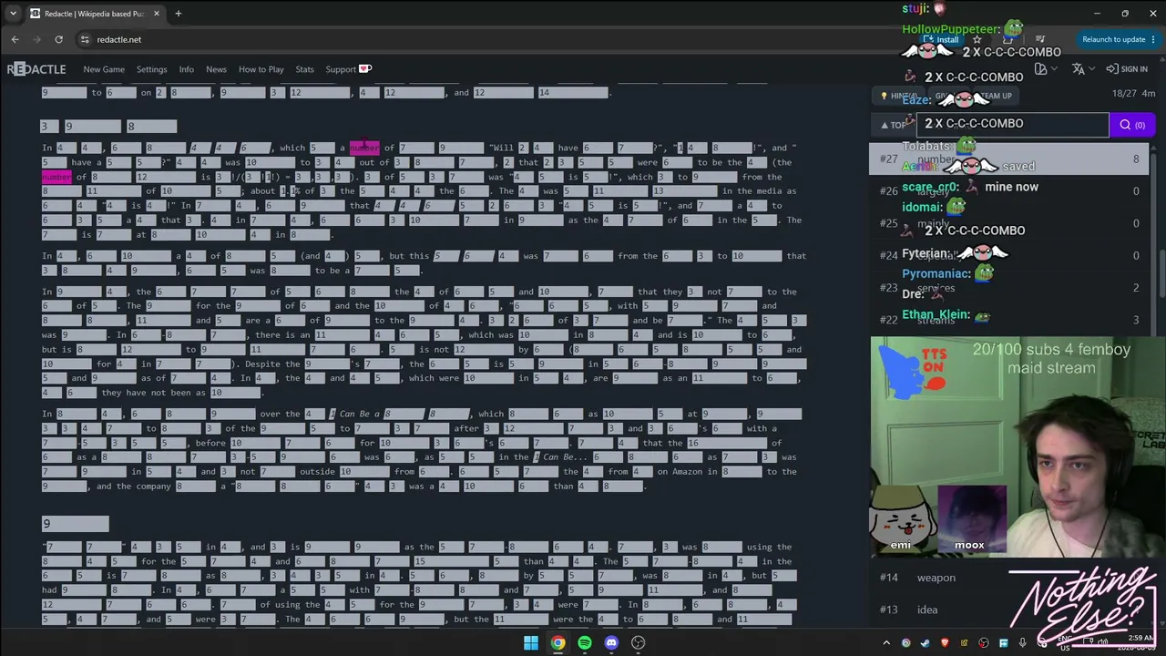Image resolution: width=1166 pixels, height=656 pixels.
Task: View the Stats page
Action: 304,69
